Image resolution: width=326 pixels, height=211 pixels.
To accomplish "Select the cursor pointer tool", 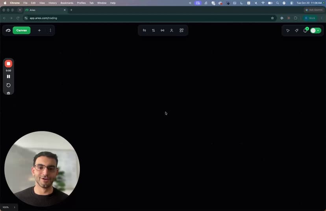I will [x=288, y=31].
